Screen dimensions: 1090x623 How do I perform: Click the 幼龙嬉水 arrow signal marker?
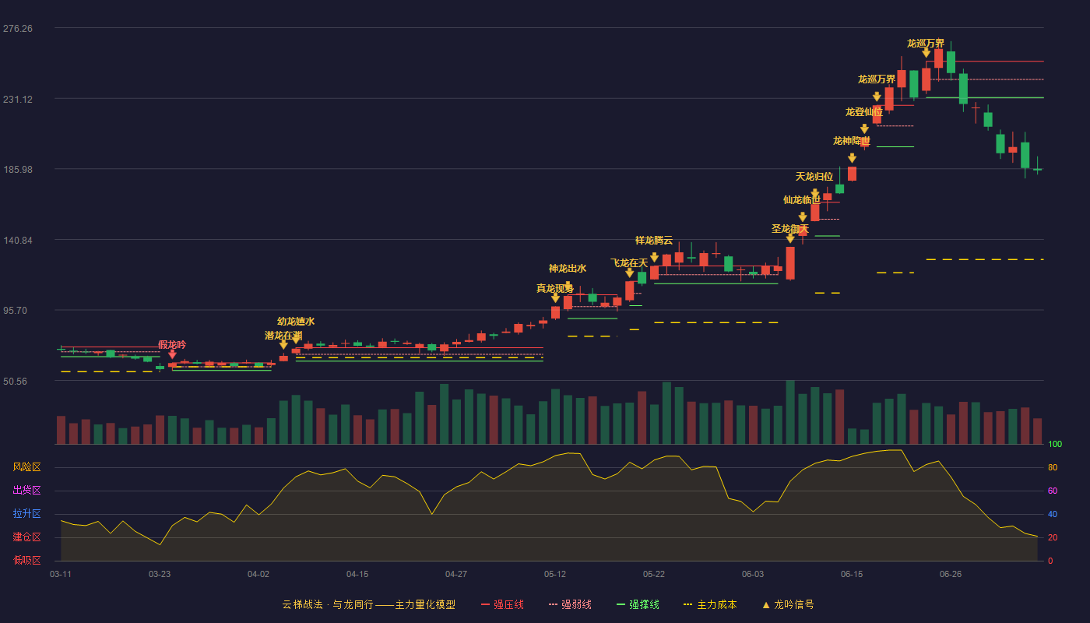coord(296,339)
